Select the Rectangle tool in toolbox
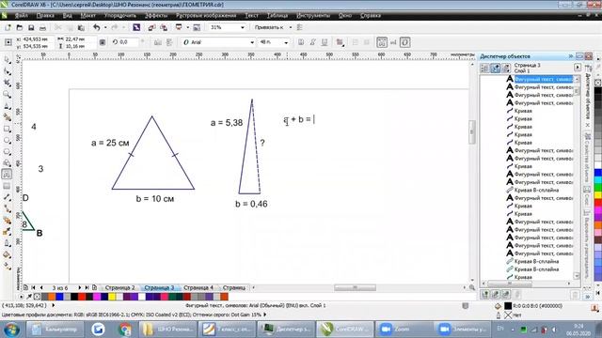The image size is (602, 338). (7, 129)
